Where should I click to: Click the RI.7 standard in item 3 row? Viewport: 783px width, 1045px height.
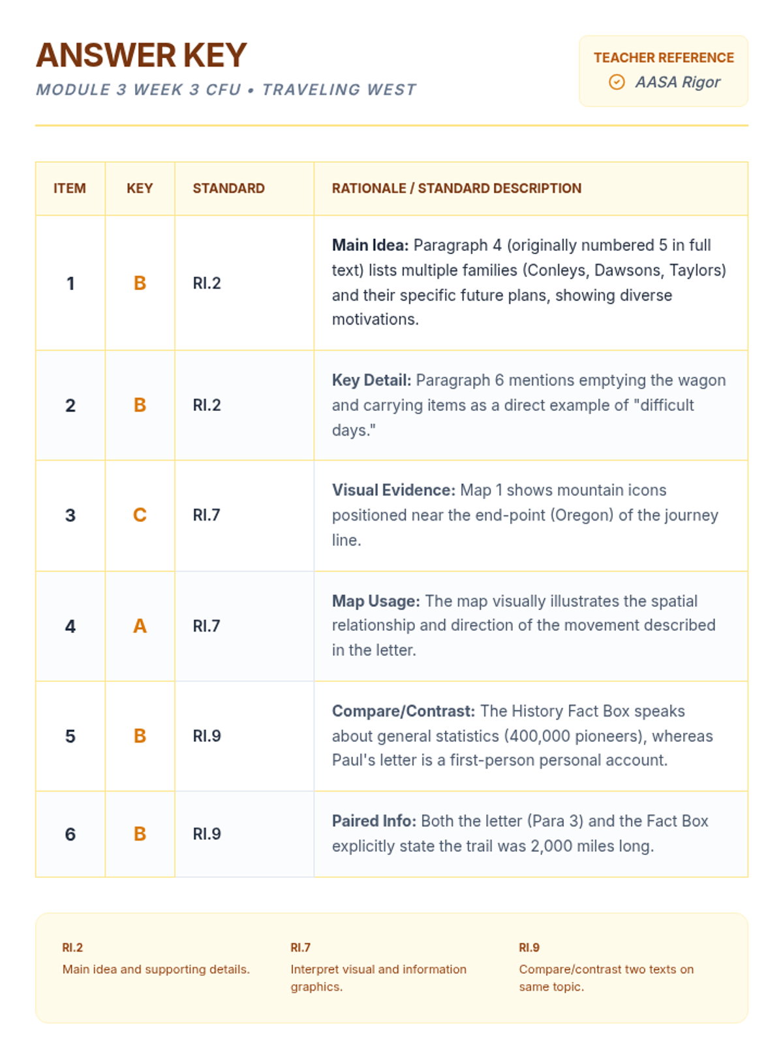coord(207,515)
